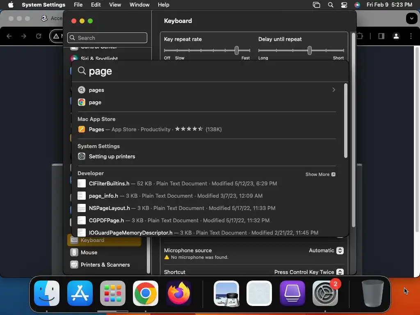Screen dimensions: 420x315
Task: Open the Apple menu
Action: (11, 5)
